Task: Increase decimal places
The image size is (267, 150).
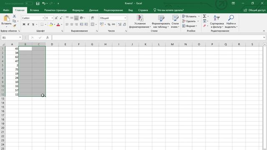Action: pyautogui.click(x=120, y=25)
